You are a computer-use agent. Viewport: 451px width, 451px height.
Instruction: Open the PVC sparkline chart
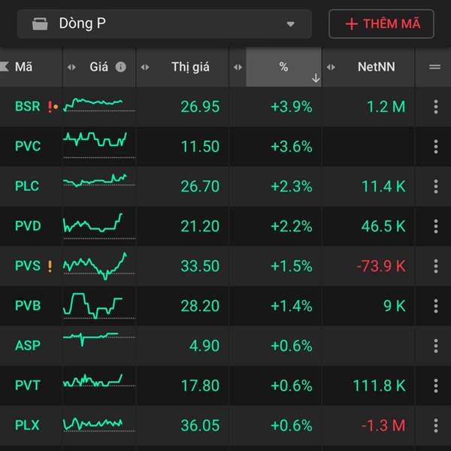[x=98, y=145]
